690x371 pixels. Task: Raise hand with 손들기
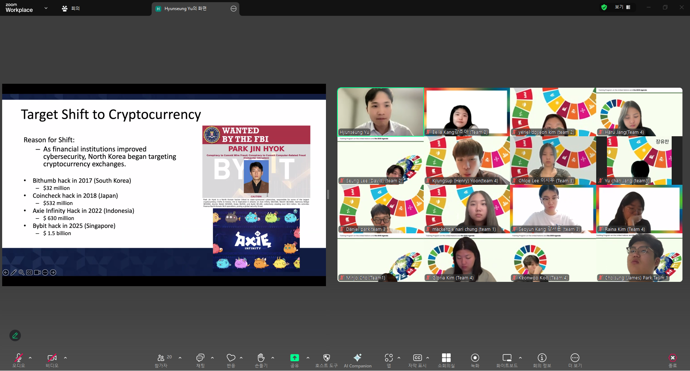(261, 361)
